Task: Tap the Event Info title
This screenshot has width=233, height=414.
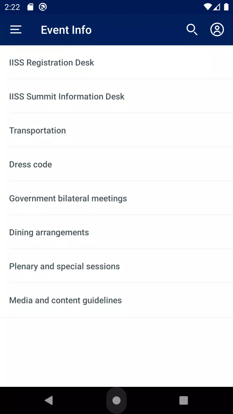Action: (x=66, y=30)
